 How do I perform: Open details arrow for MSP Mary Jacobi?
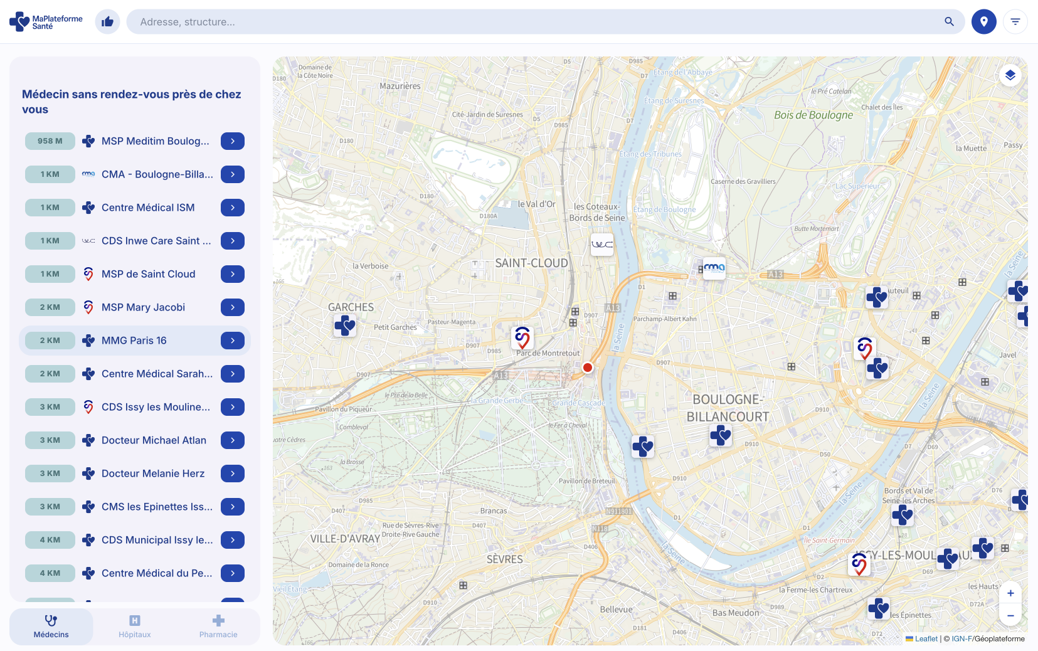coord(233,307)
